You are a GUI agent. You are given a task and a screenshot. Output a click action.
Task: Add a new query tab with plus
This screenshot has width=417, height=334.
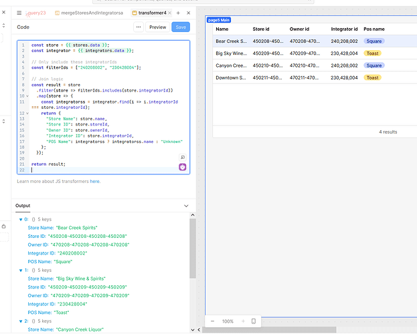pos(178,13)
